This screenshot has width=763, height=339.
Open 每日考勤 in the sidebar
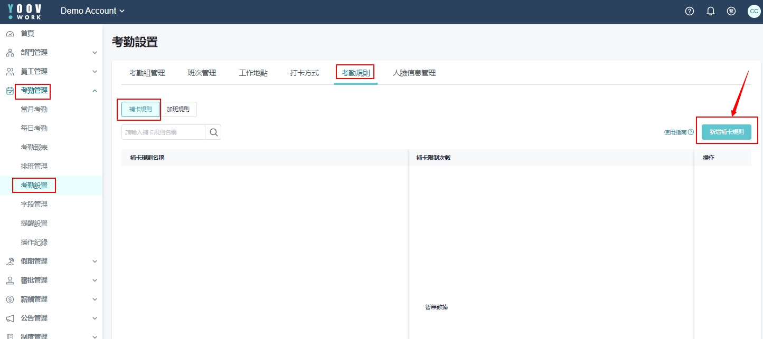(x=34, y=129)
